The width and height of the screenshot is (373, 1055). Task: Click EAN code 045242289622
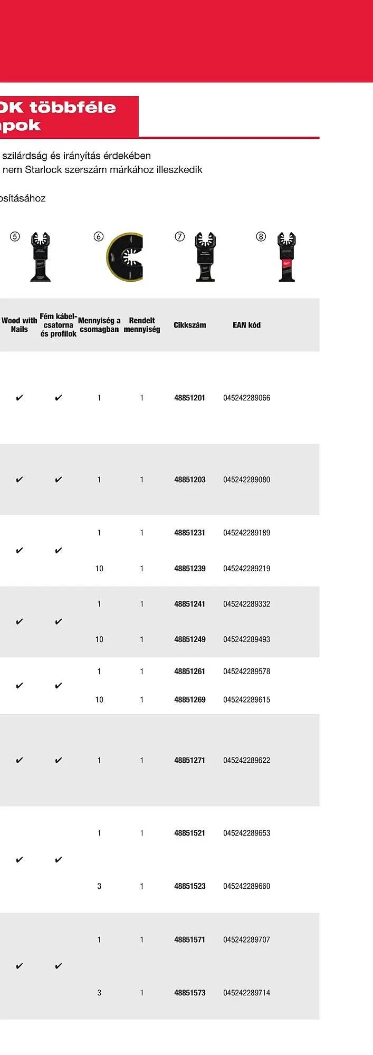click(246, 760)
